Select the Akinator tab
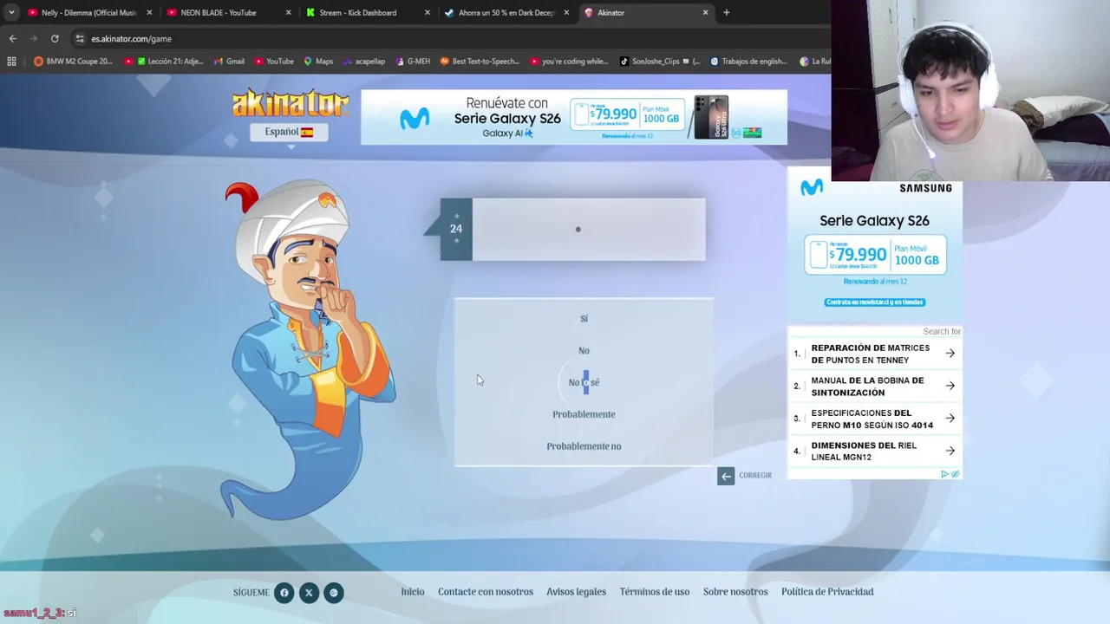Image resolution: width=1110 pixels, height=624 pixels. tap(645, 12)
